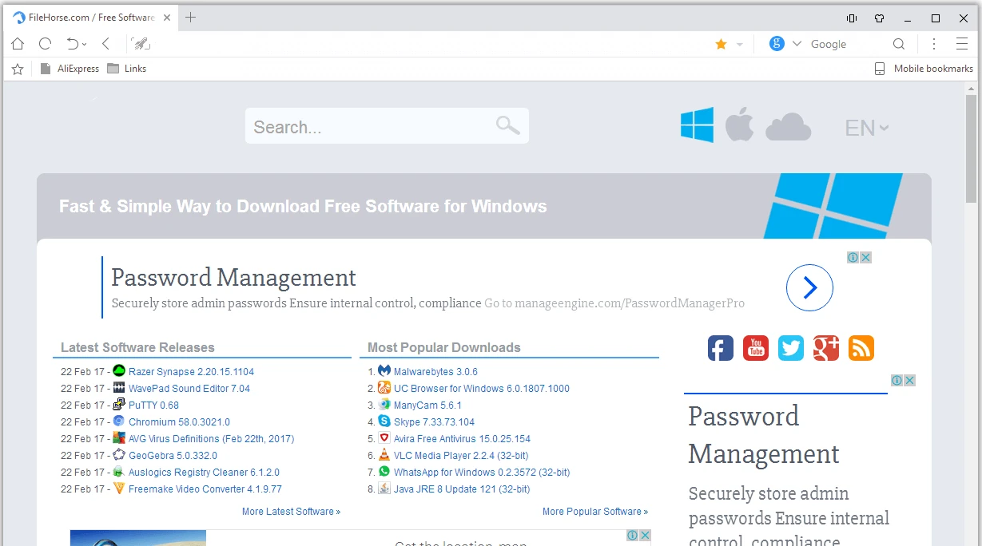Open FileHorse Google+ page

(x=826, y=348)
